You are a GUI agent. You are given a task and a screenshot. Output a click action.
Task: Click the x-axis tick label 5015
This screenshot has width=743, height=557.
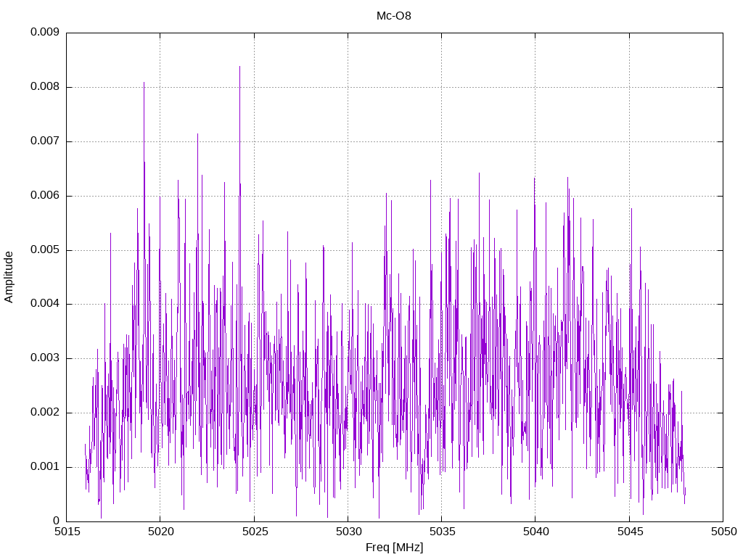67,532
